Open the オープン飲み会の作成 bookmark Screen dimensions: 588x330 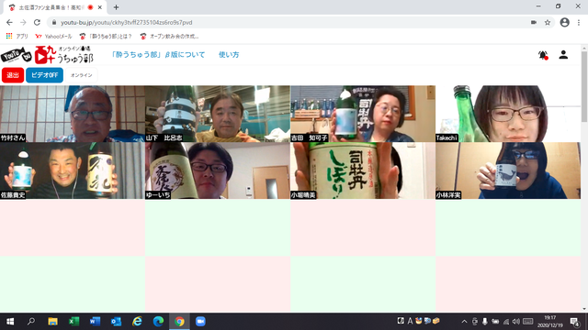tap(169, 37)
